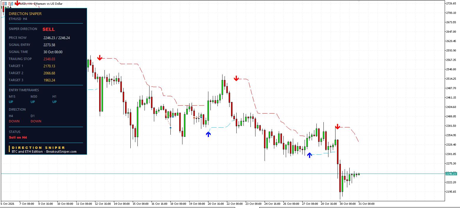The image size is (460, 208).
Task: Click the DOWN status under D1
Action: coord(36,121)
